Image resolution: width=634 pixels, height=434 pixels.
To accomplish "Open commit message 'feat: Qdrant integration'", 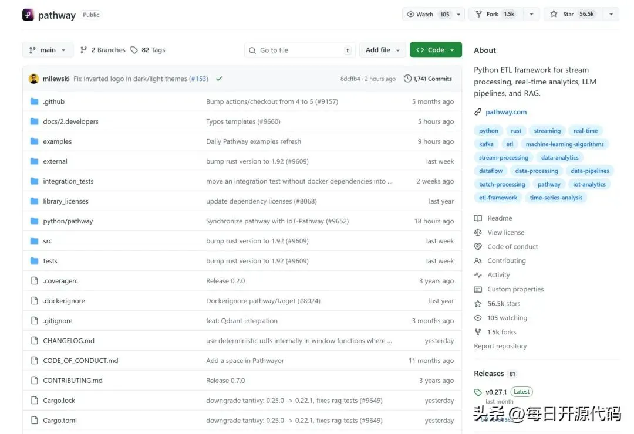I will [x=242, y=321].
